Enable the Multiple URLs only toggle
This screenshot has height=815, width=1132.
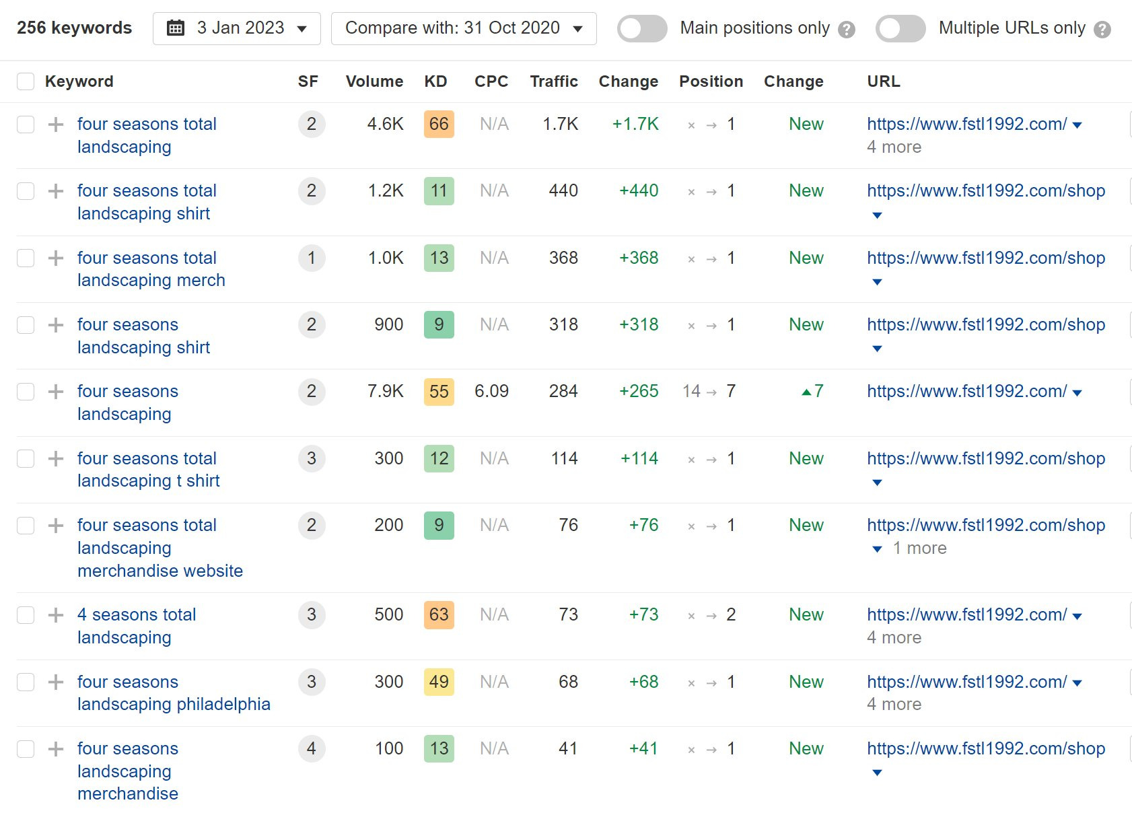coord(900,28)
